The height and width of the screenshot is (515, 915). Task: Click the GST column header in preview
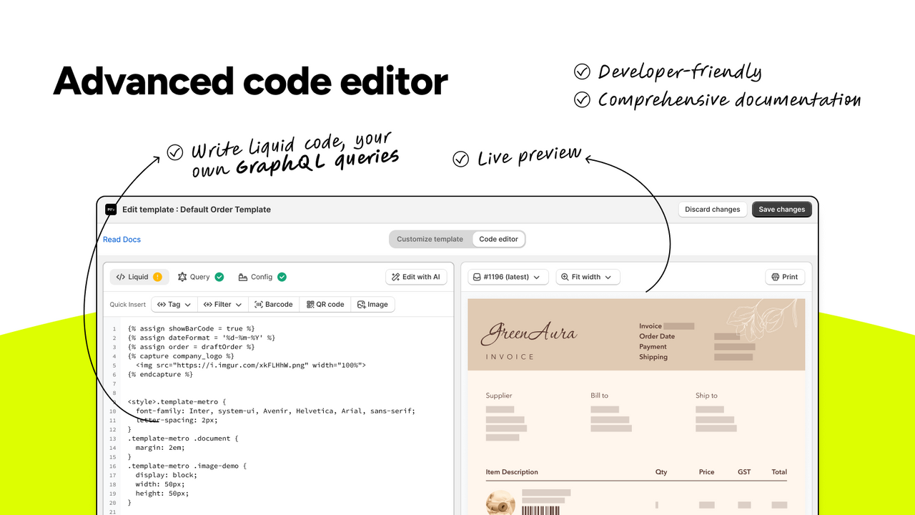click(x=744, y=472)
